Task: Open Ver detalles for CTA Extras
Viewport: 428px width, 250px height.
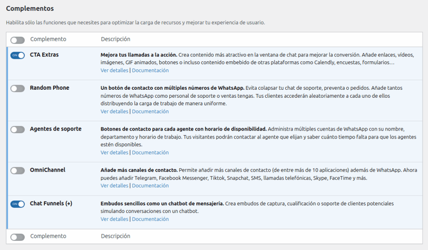Action: (114, 71)
